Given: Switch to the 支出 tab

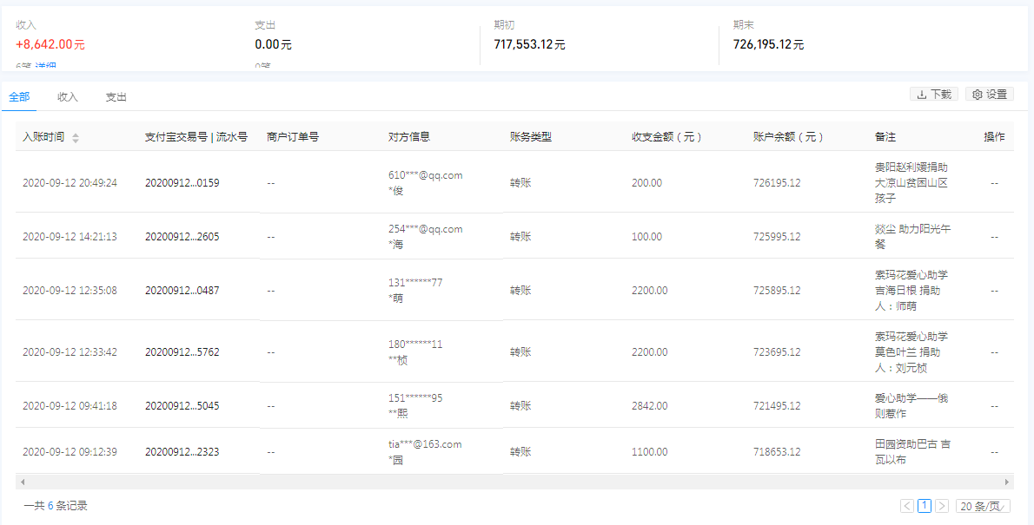Looking at the screenshot, I should [x=116, y=97].
